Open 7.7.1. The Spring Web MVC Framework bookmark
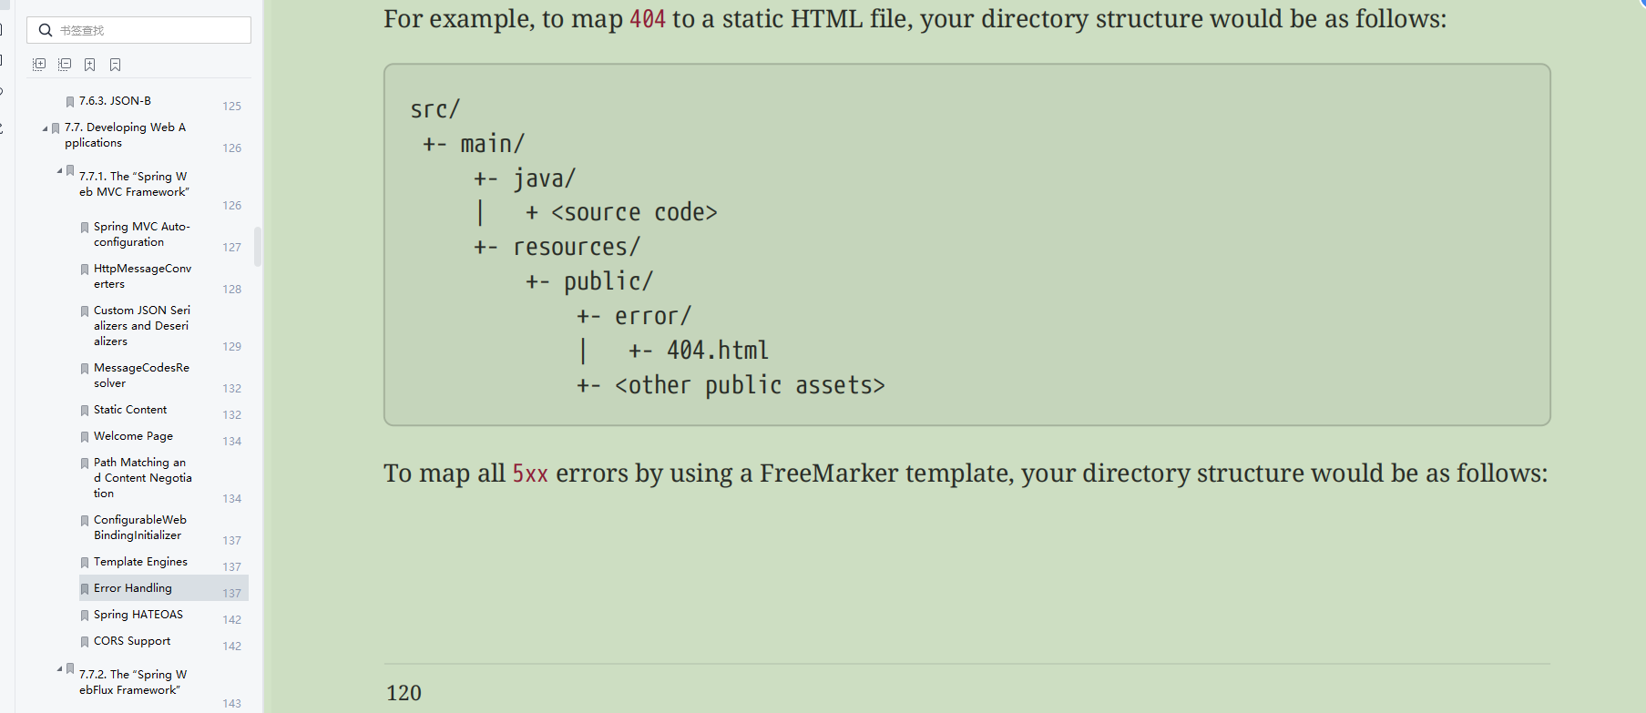The height and width of the screenshot is (713, 1646). click(x=134, y=184)
